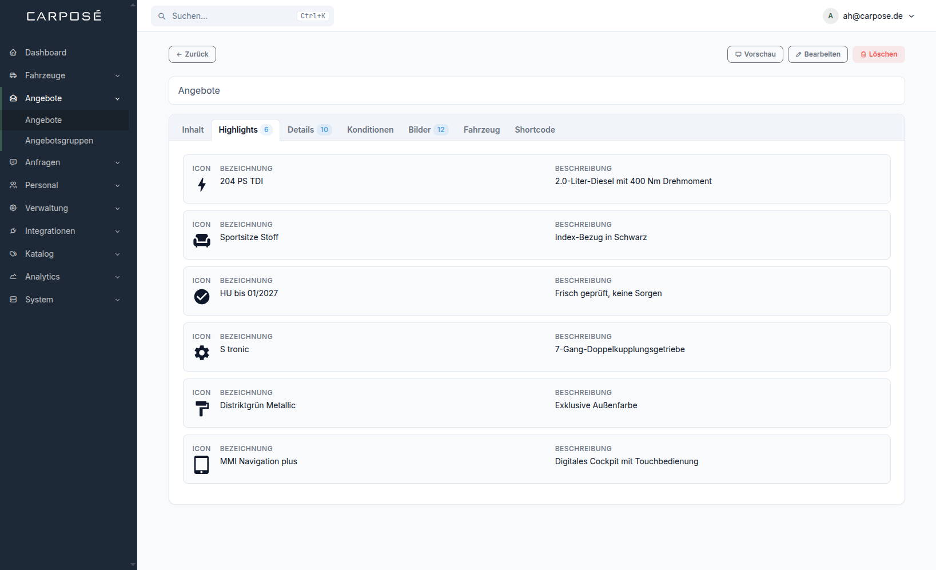Open the Vorschau preview button
The image size is (936, 570).
pyautogui.click(x=755, y=54)
